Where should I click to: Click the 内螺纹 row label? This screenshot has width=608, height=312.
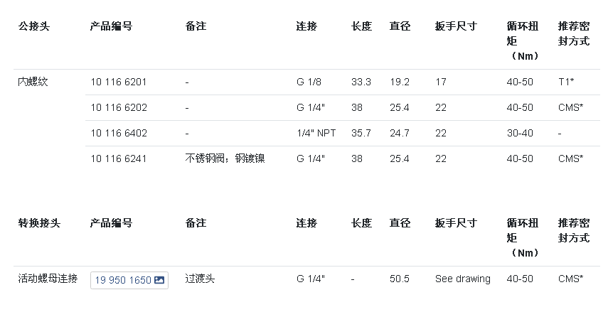click(x=33, y=82)
